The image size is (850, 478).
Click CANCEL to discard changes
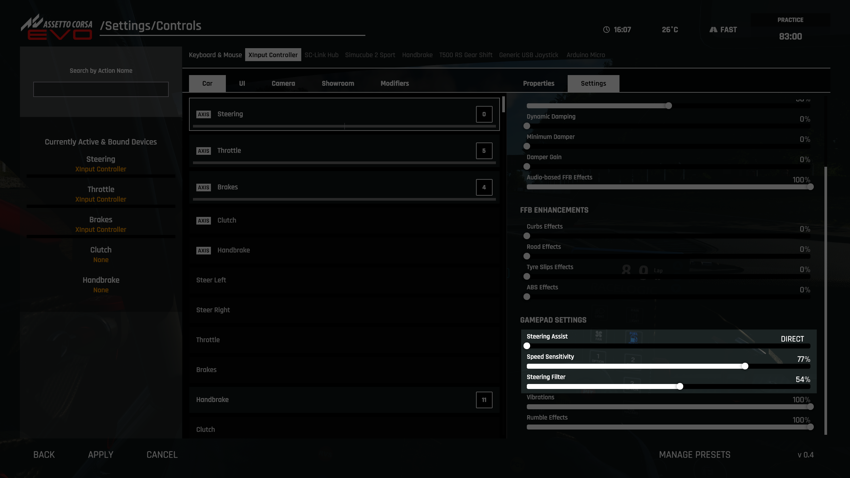tap(162, 454)
